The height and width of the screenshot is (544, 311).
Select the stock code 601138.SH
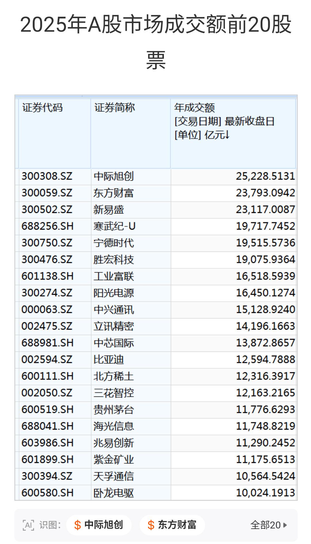pyautogui.click(x=48, y=276)
